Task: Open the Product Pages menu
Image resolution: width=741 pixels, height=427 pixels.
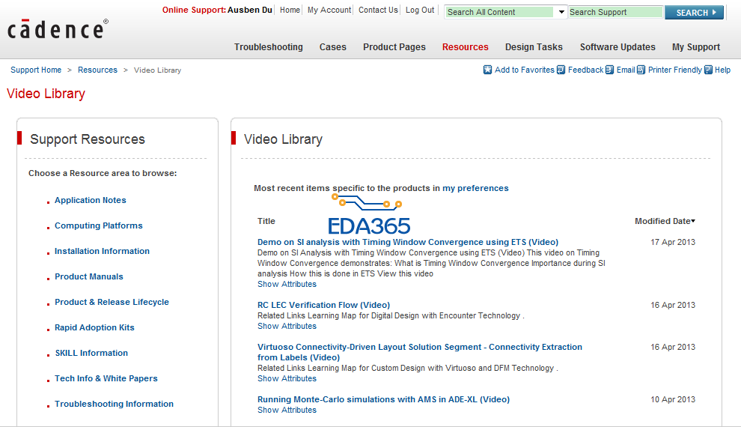Action: pos(394,46)
